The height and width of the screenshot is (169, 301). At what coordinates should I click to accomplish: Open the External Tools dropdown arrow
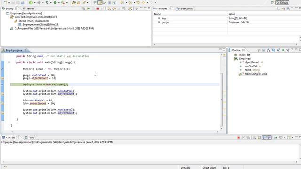[x=67, y=3]
